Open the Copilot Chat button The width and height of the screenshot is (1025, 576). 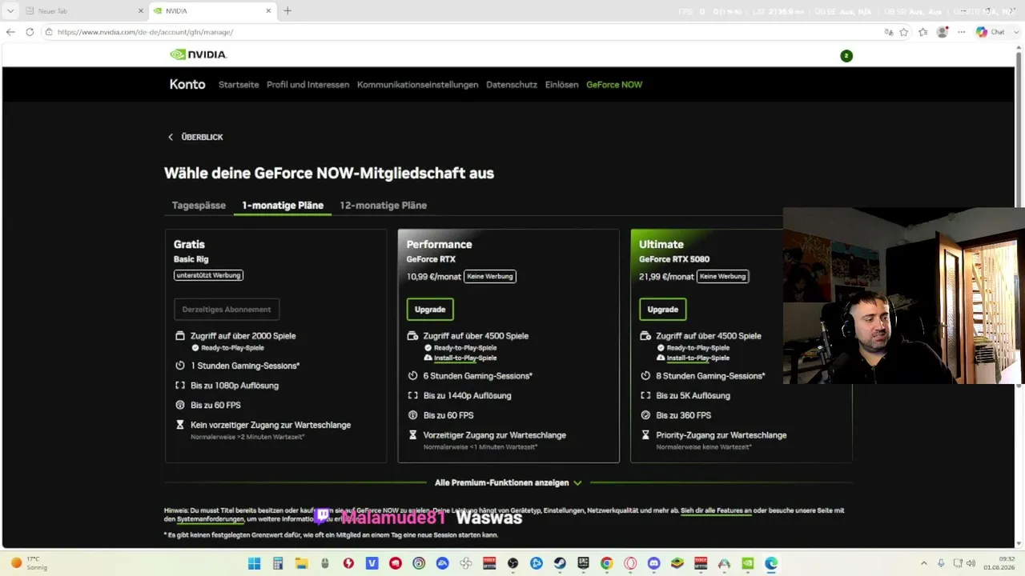[x=991, y=32]
